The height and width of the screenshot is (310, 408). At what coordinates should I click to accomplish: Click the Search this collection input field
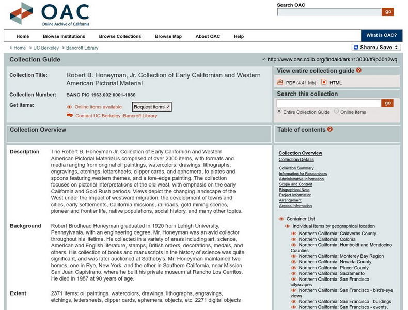point(329,103)
